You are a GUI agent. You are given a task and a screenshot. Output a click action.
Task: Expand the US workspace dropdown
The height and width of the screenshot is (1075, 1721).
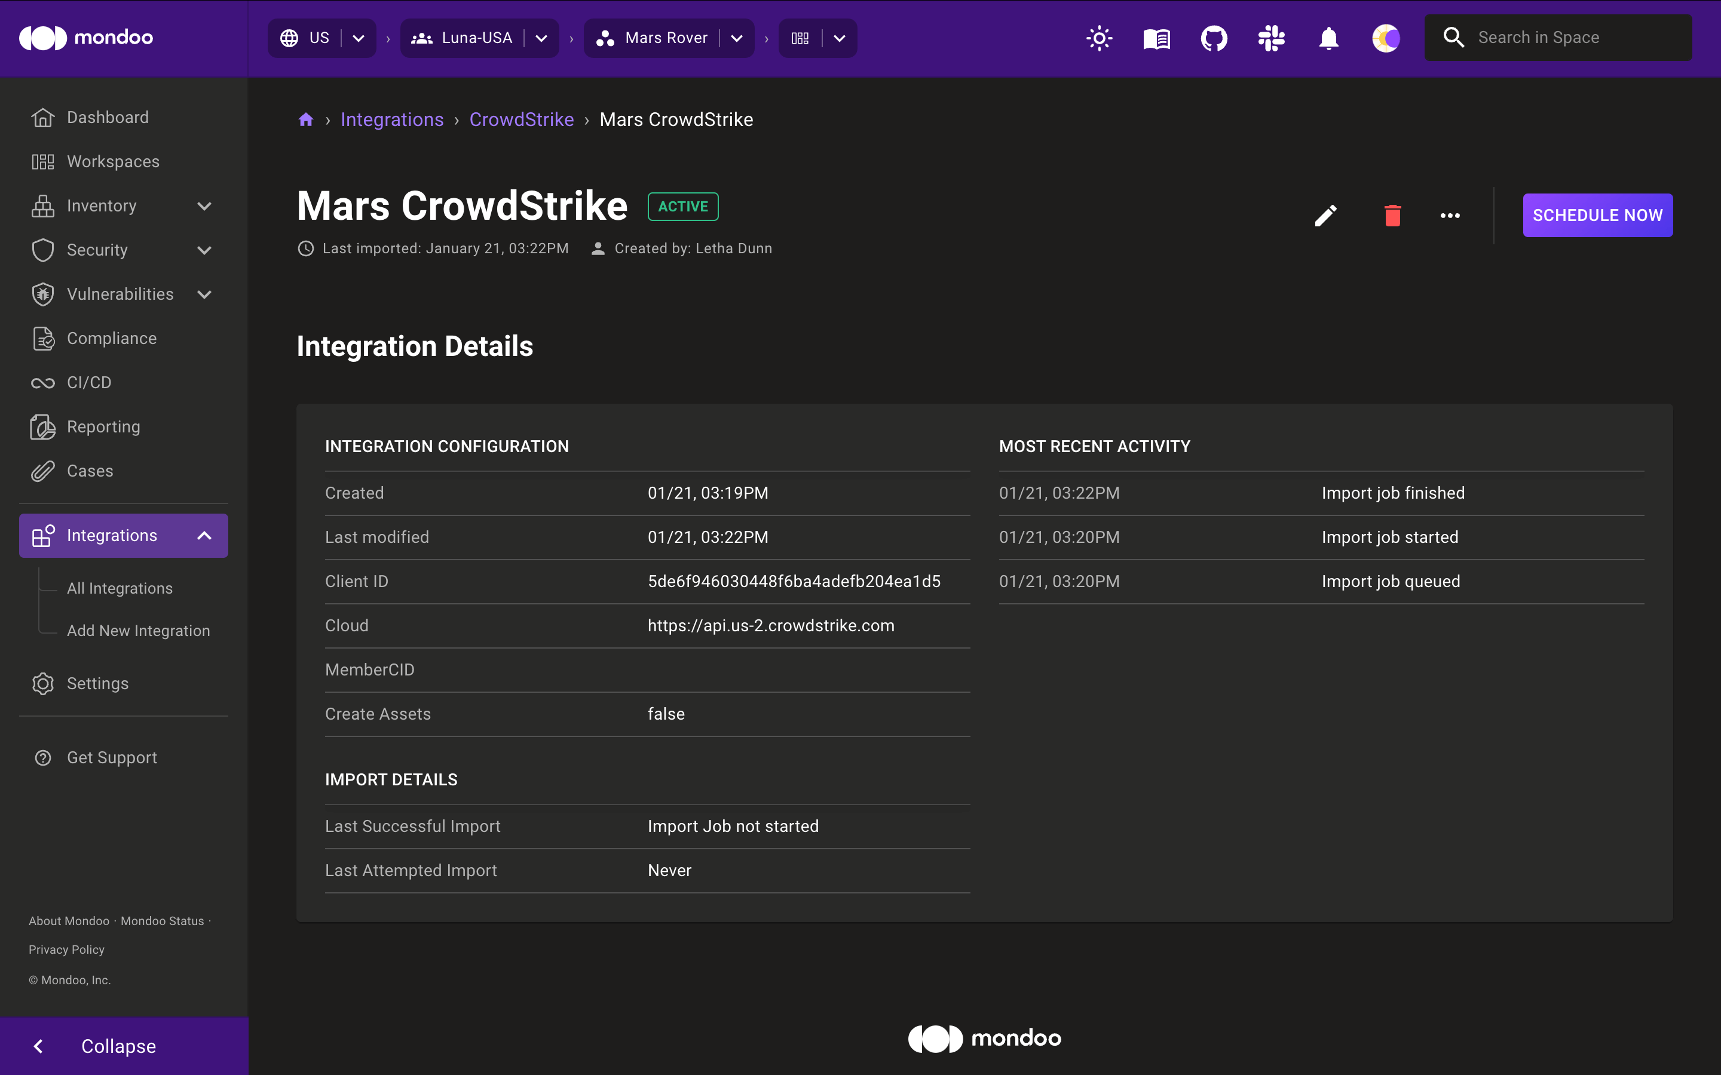(358, 37)
